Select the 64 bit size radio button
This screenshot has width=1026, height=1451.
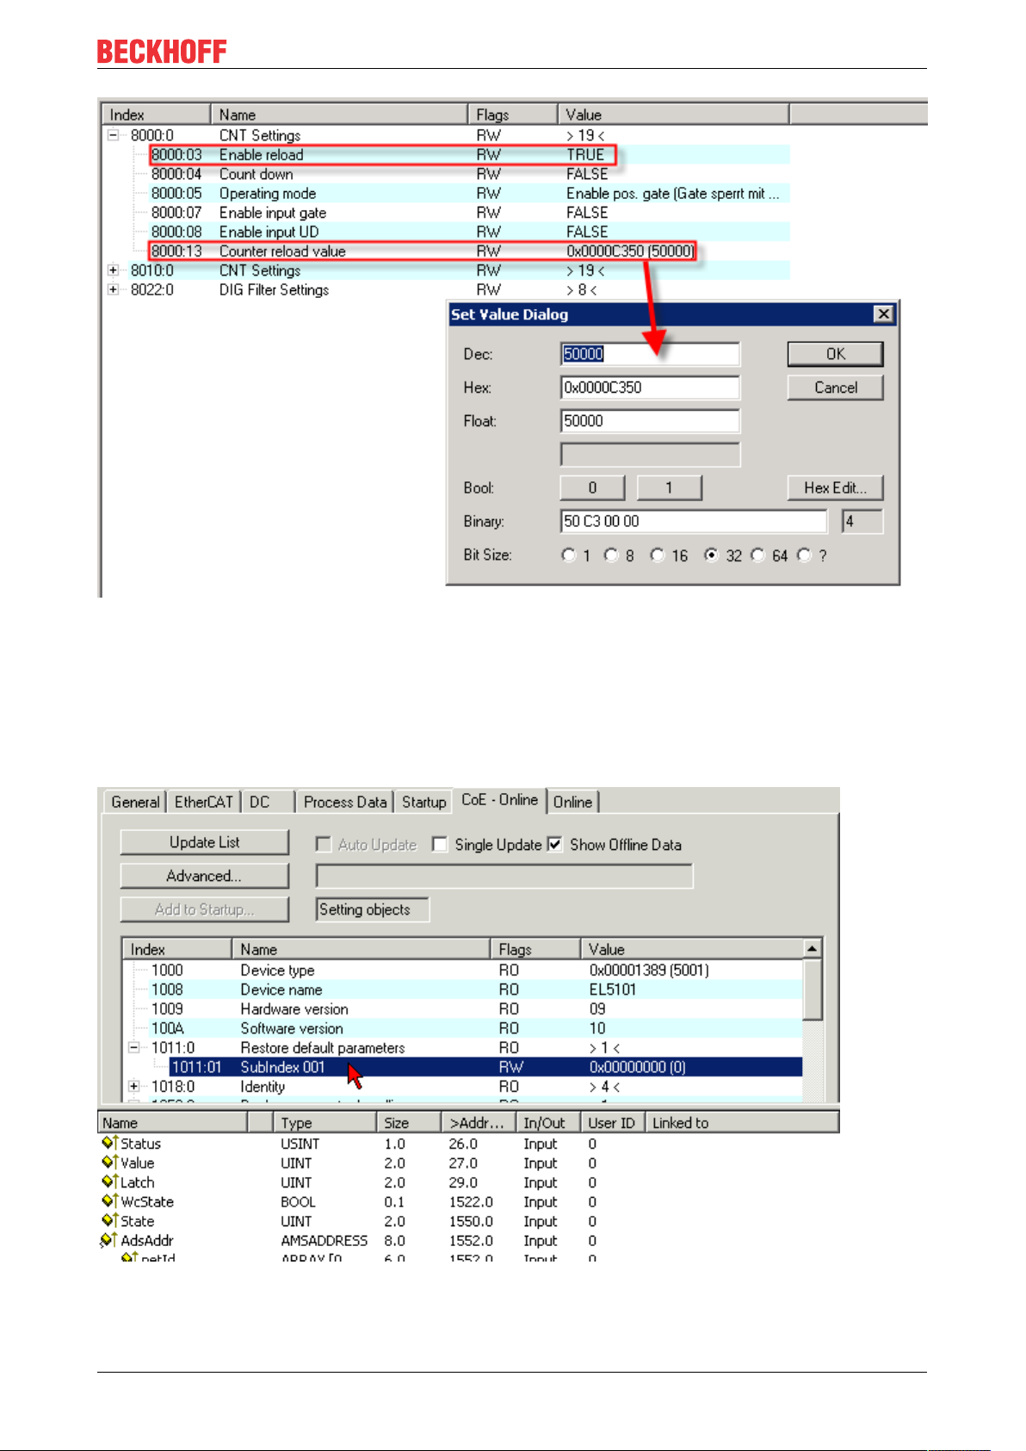tap(757, 555)
